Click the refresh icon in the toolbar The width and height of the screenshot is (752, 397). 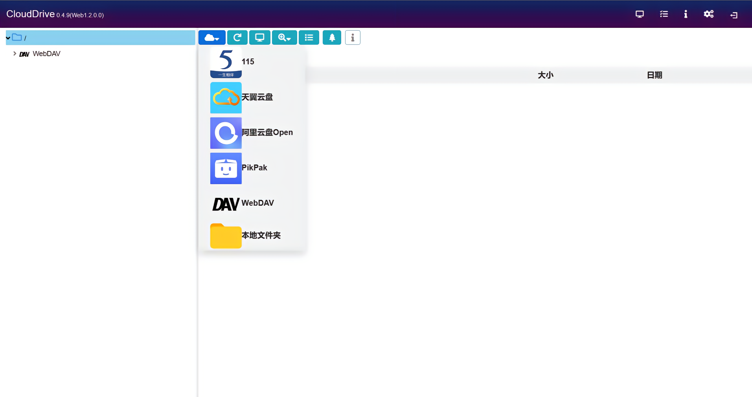click(x=237, y=38)
